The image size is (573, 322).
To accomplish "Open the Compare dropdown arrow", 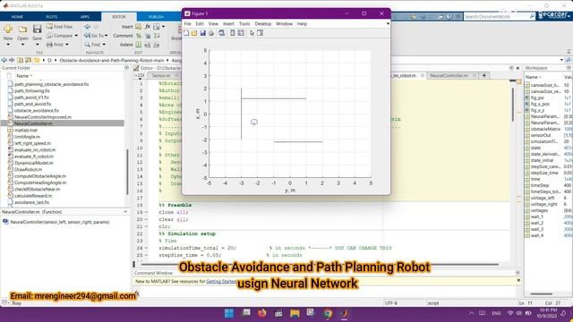I will pos(76,36).
